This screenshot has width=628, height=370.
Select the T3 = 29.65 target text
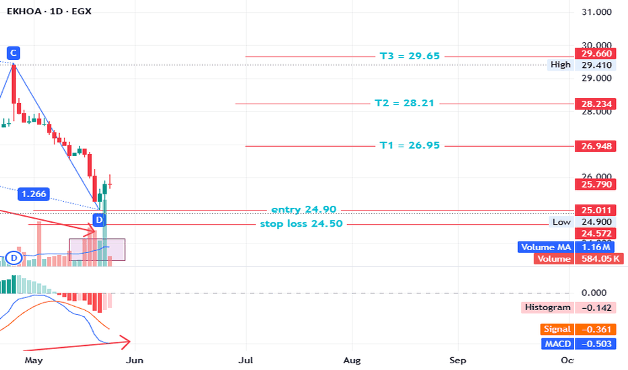point(409,56)
